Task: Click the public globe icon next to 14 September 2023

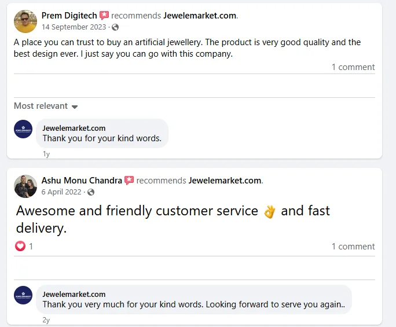Action: tap(115, 27)
